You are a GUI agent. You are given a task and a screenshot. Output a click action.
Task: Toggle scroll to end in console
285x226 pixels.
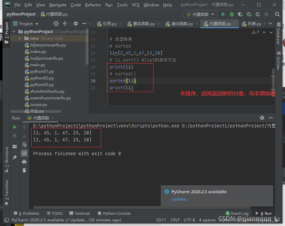[x=24, y=153]
